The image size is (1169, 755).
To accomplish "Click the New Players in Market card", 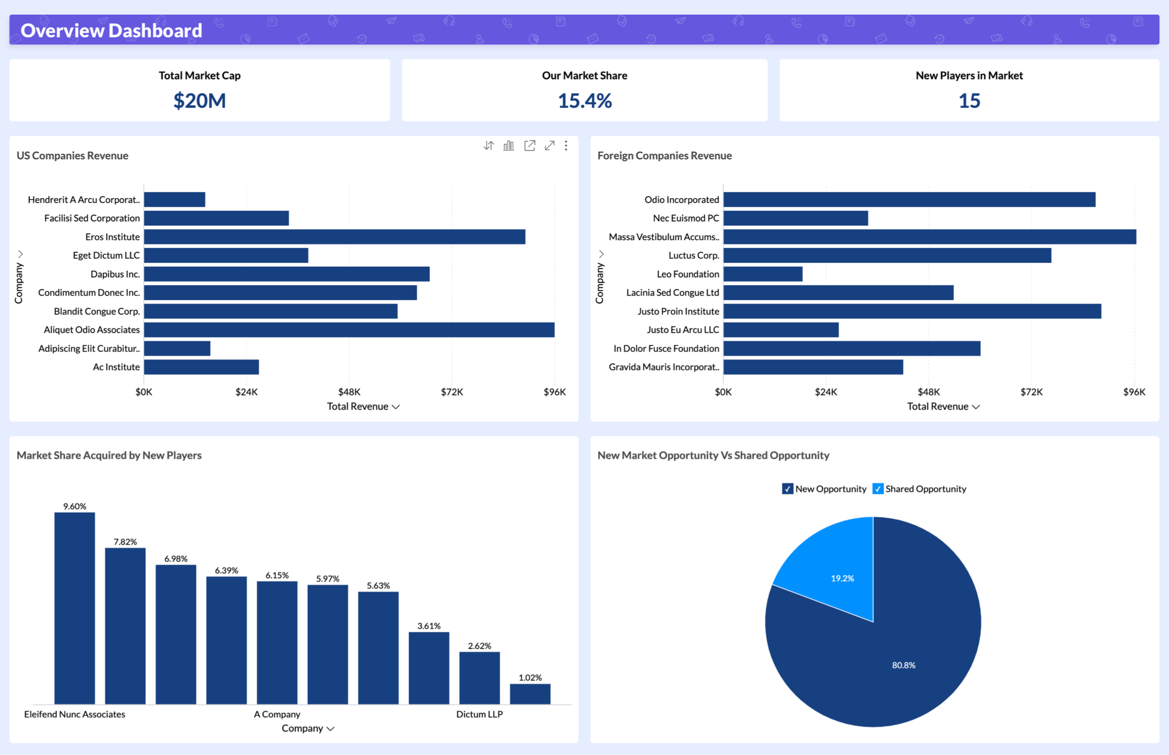I will pyautogui.click(x=969, y=90).
